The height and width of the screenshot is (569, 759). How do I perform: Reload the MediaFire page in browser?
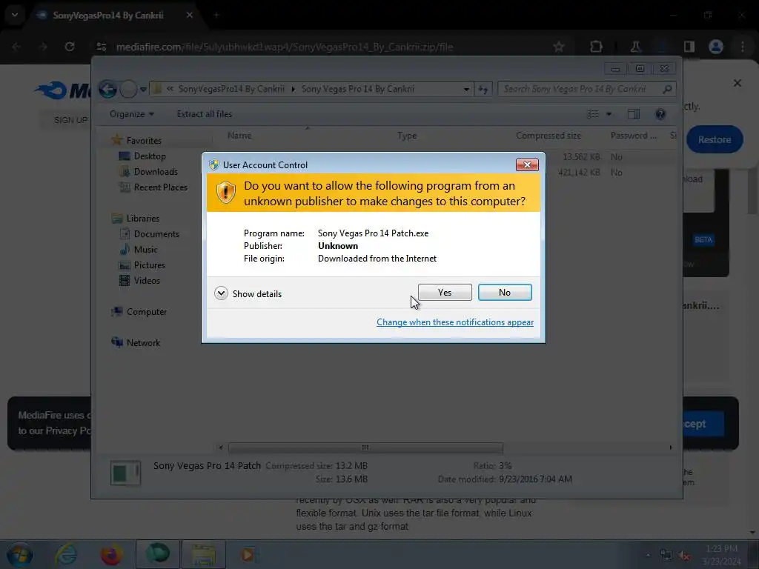tap(70, 47)
